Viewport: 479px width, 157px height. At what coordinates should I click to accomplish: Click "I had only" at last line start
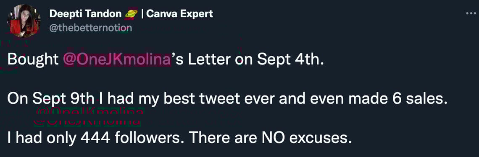pyautogui.click(x=42, y=139)
